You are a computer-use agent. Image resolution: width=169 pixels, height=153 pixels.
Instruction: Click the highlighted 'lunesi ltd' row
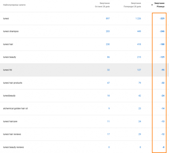84,70
